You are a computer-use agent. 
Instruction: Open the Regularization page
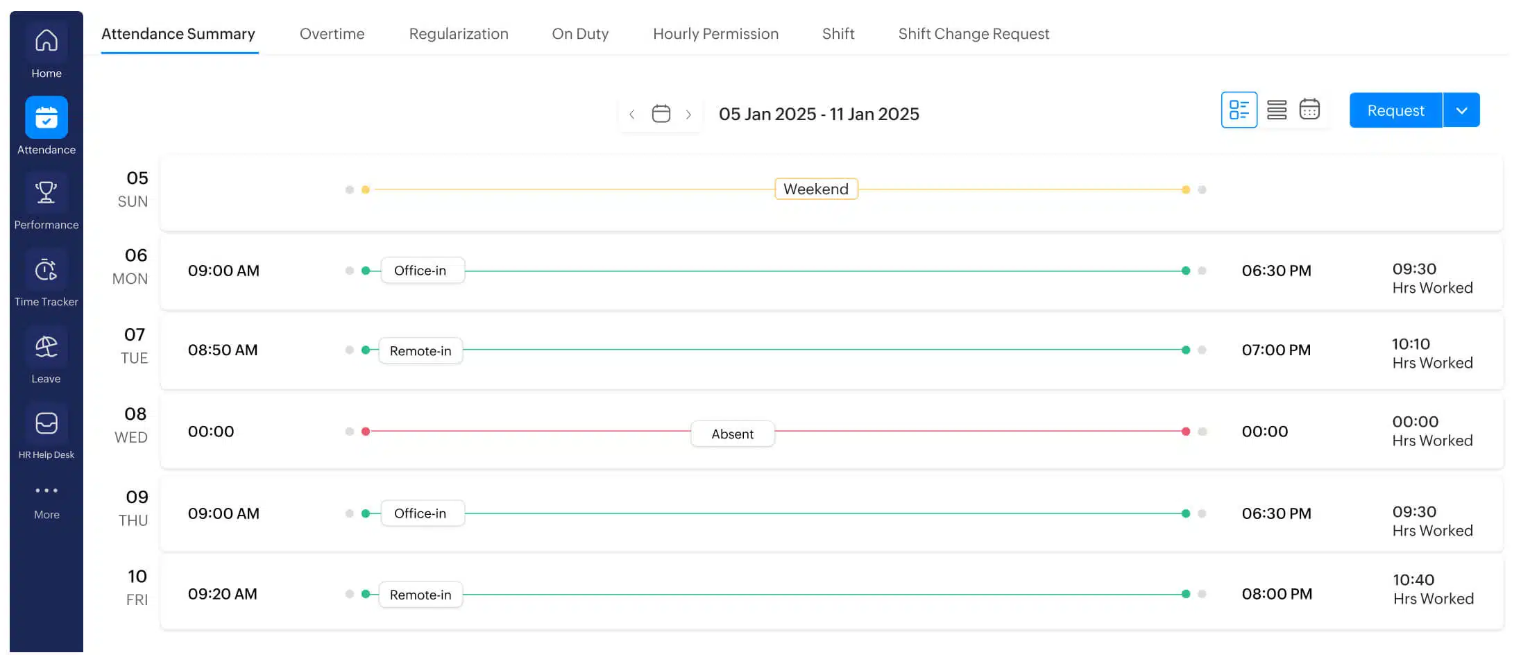[x=459, y=33]
